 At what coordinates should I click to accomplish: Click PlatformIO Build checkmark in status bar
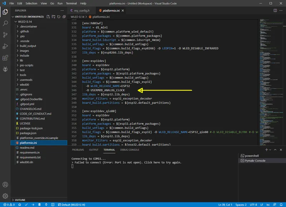26,205
